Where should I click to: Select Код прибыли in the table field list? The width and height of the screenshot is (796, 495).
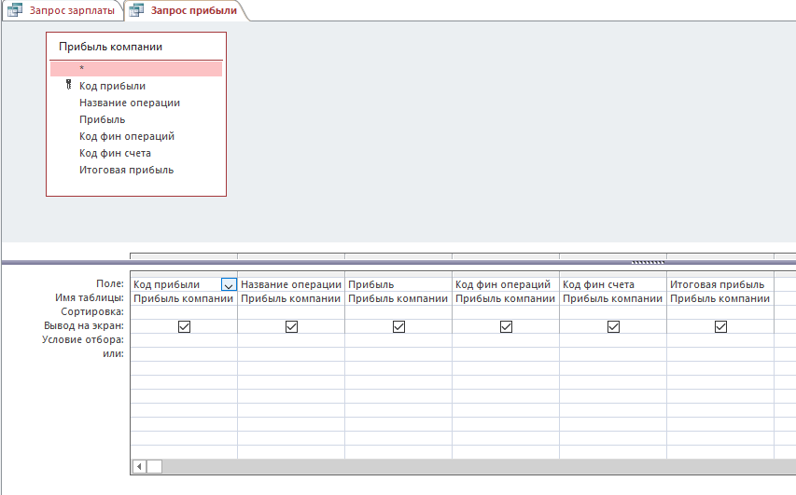[x=112, y=86]
